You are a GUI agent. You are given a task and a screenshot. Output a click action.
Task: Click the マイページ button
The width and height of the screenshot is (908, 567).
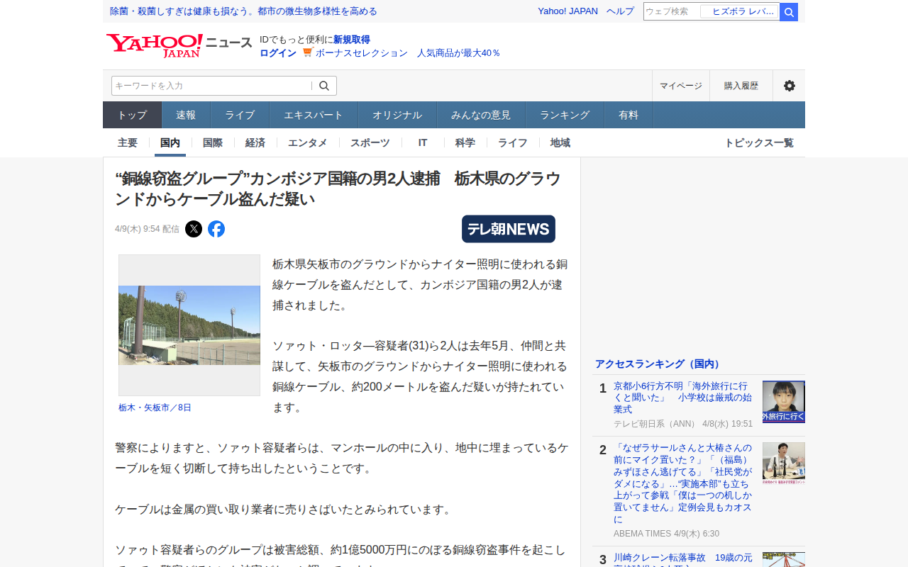(x=681, y=86)
